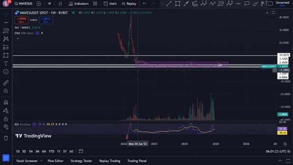This screenshot has width=293, height=165.
Task: Click the red 1.5996 SELL button
Action: point(22,20)
